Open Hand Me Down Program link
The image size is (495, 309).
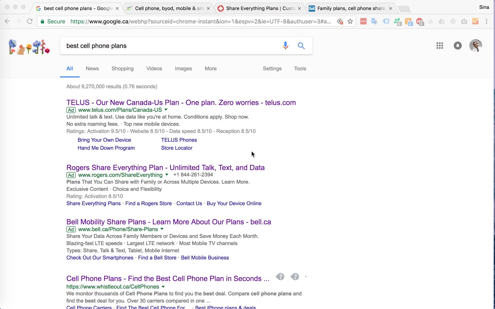coord(106,148)
